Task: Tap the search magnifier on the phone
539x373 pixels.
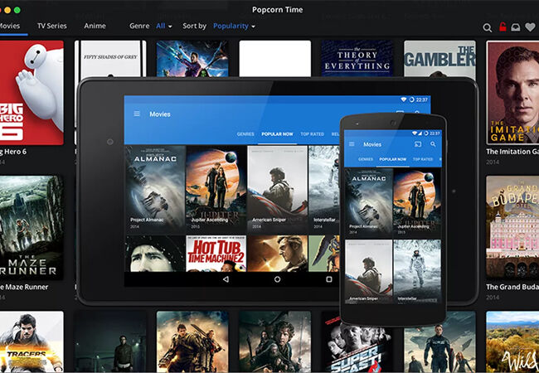Action: pyautogui.click(x=433, y=144)
